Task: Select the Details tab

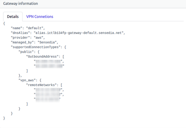Action: pos(13,17)
